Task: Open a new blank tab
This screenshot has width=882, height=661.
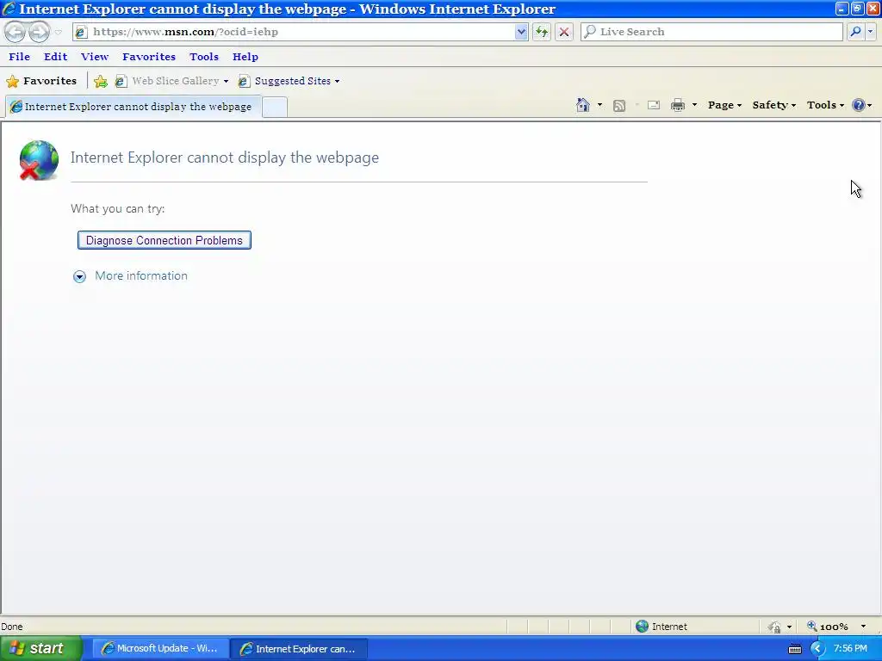Action: [x=275, y=108]
